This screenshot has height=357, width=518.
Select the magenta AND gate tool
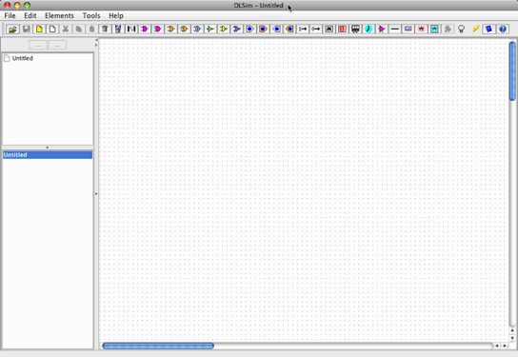tap(145, 30)
